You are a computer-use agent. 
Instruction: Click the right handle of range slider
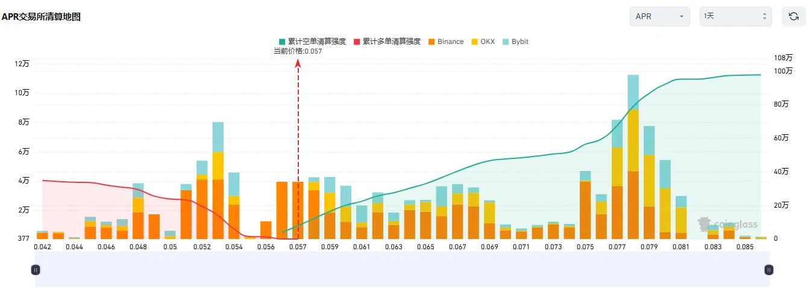(x=768, y=270)
